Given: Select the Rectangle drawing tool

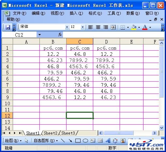Looking at the screenshot, I should (78, 141).
